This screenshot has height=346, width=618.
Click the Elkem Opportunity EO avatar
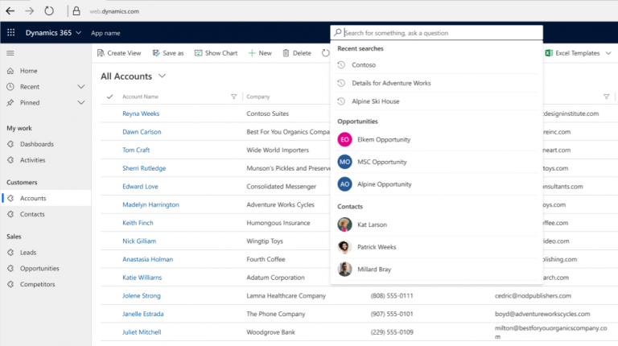click(x=344, y=139)
